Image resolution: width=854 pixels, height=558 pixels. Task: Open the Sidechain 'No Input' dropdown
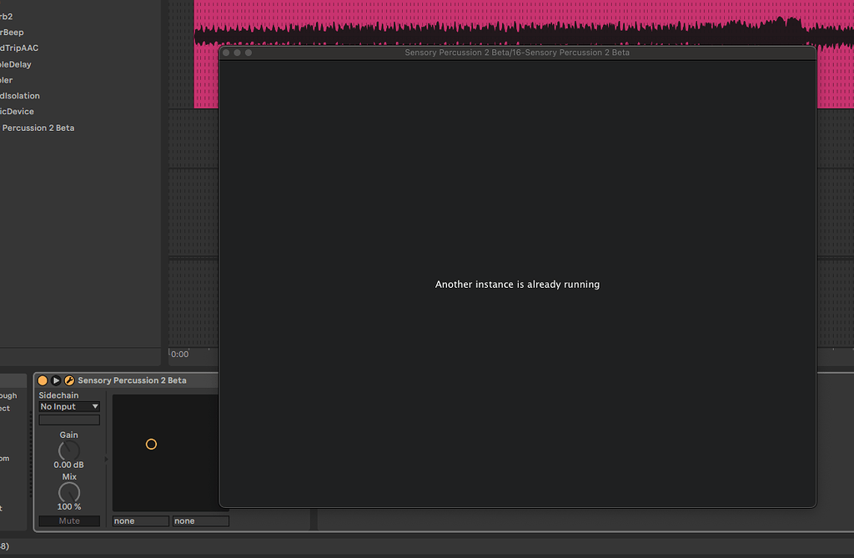pos(68,406)
